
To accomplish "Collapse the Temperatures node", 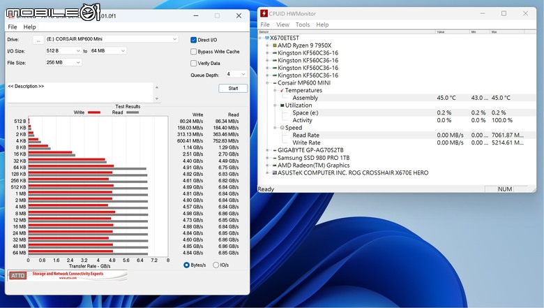I will pos(275,90).
